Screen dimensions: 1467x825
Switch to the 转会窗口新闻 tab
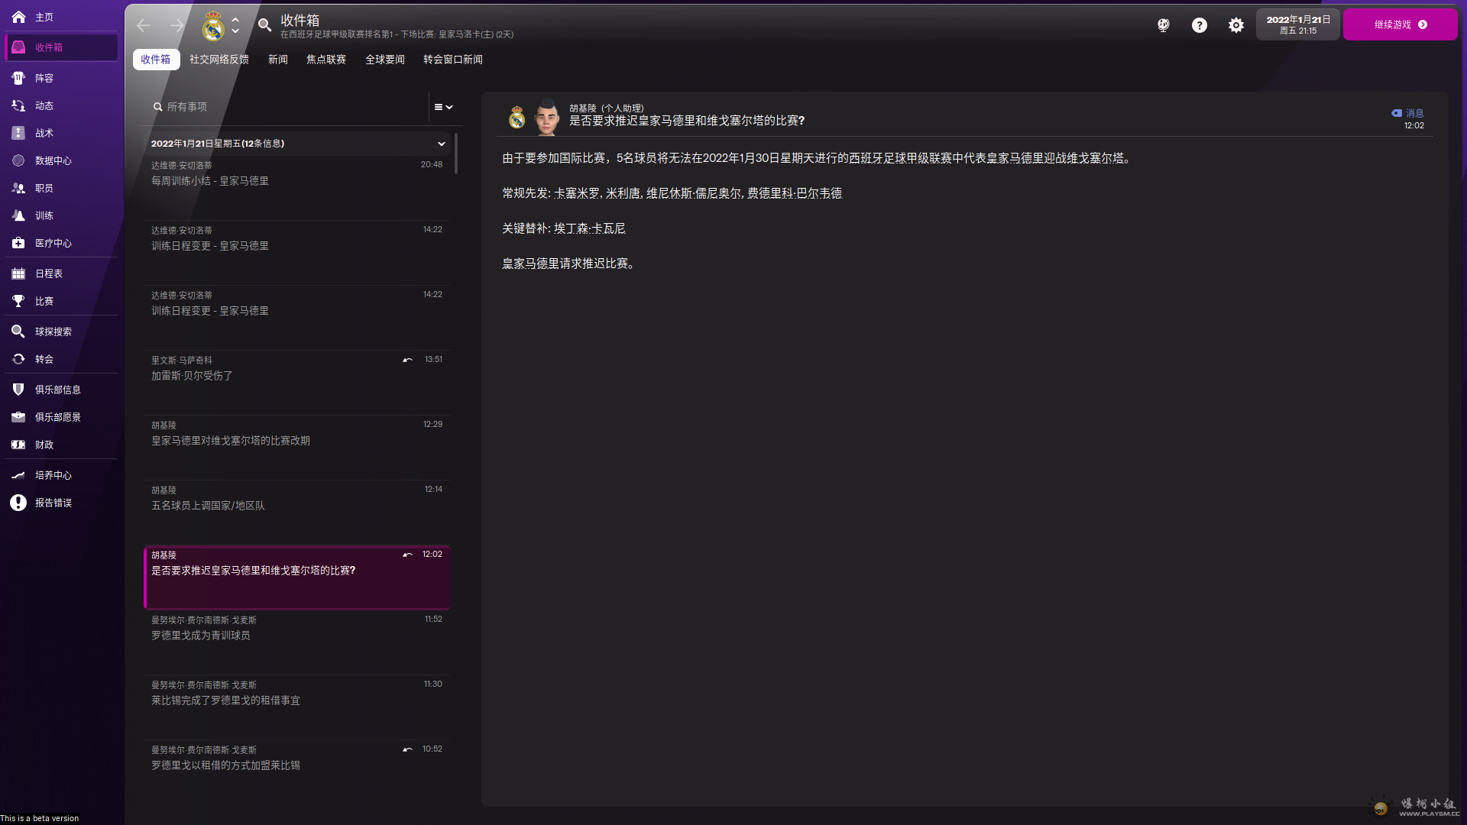pyautogui.click(x=453, y=60)
